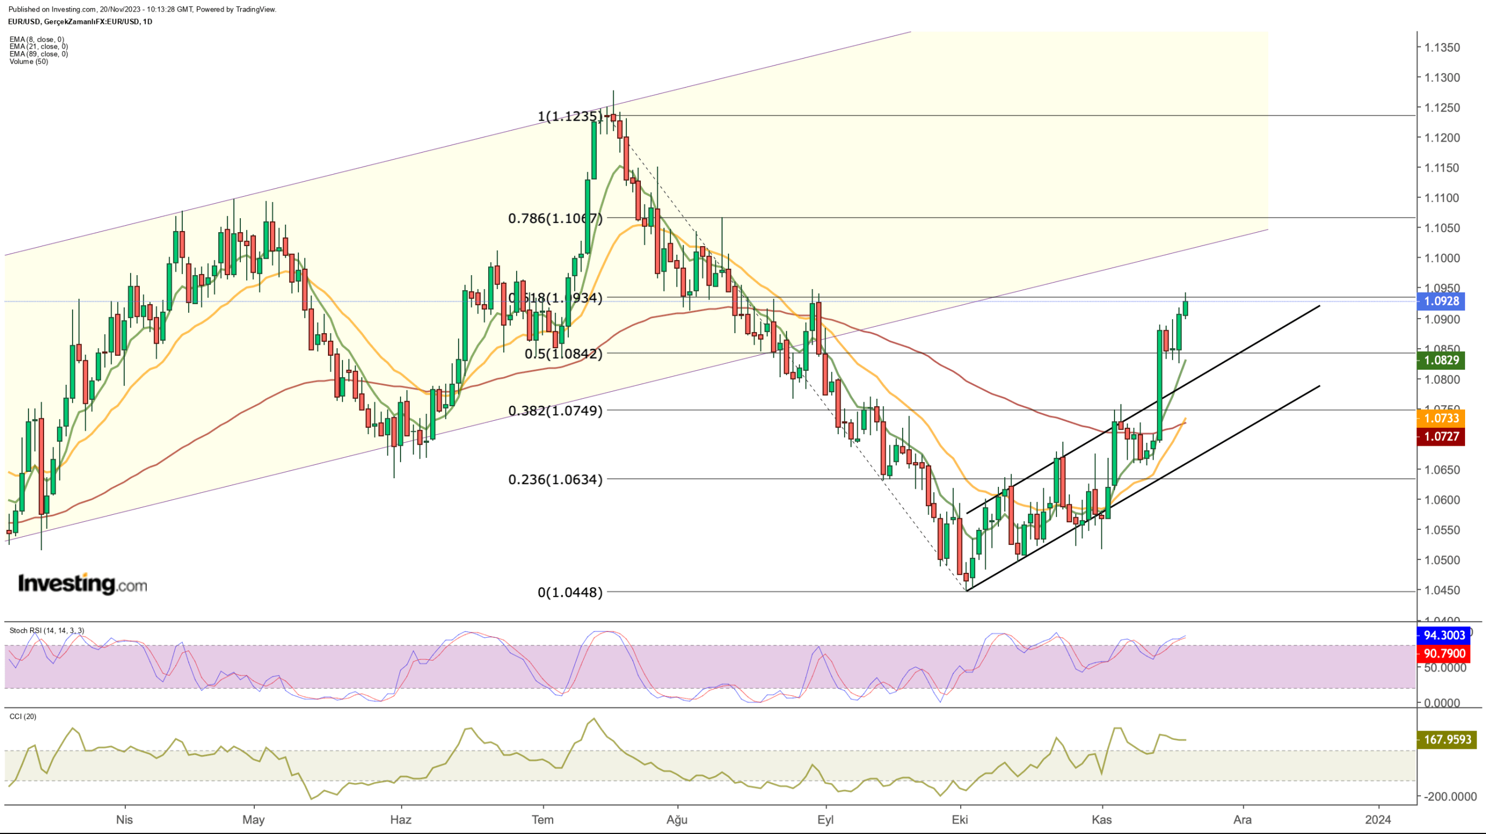1486x834 pixels.
Task: Select the Volume (50) legend
Action: 28,62
